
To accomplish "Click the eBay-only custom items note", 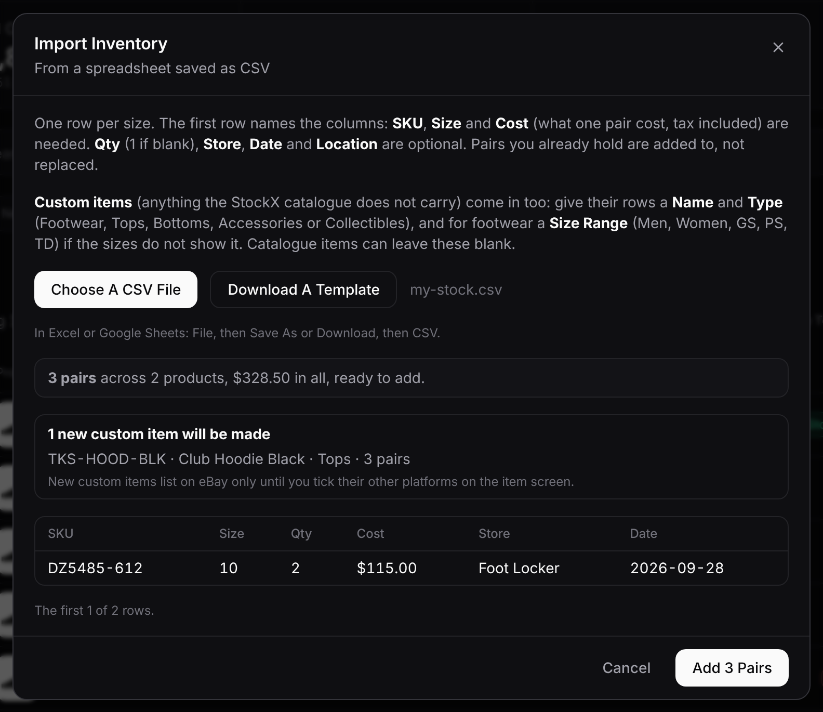I will point(311,482).
